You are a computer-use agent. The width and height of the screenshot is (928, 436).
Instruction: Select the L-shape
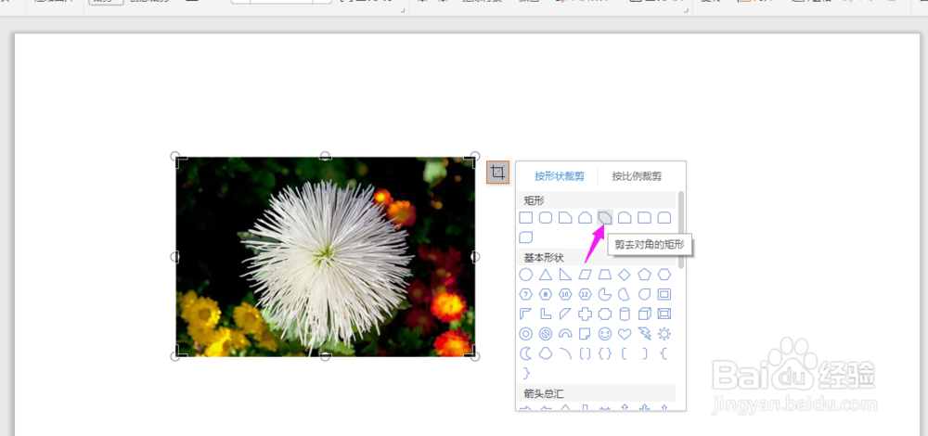(x=546, y=314)
